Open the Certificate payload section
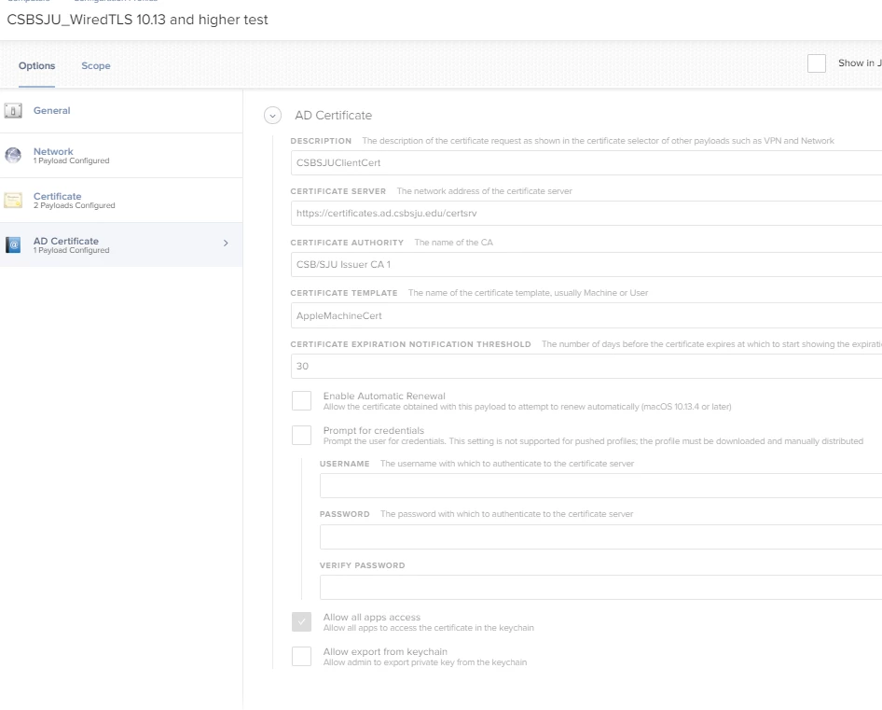The width and height of the screenshot is (882, 710). pyautogui.click(x=121, y=201)
